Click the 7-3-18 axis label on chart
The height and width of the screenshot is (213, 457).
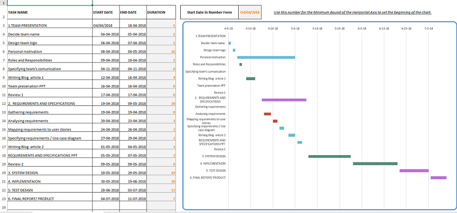pos(428,29)
